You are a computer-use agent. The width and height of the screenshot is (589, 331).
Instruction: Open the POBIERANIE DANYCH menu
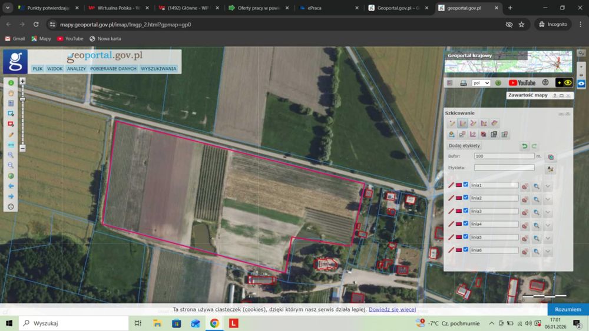(x=113, y=69)
